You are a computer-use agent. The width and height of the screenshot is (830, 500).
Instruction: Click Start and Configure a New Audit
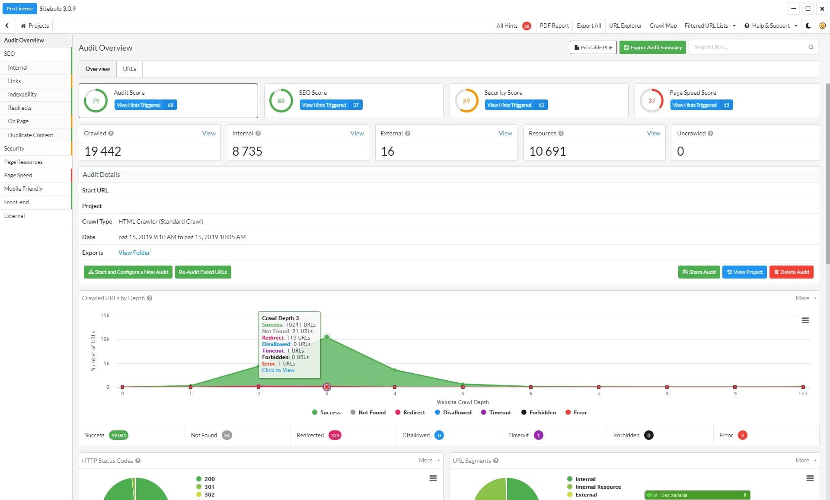pos(128,272)
